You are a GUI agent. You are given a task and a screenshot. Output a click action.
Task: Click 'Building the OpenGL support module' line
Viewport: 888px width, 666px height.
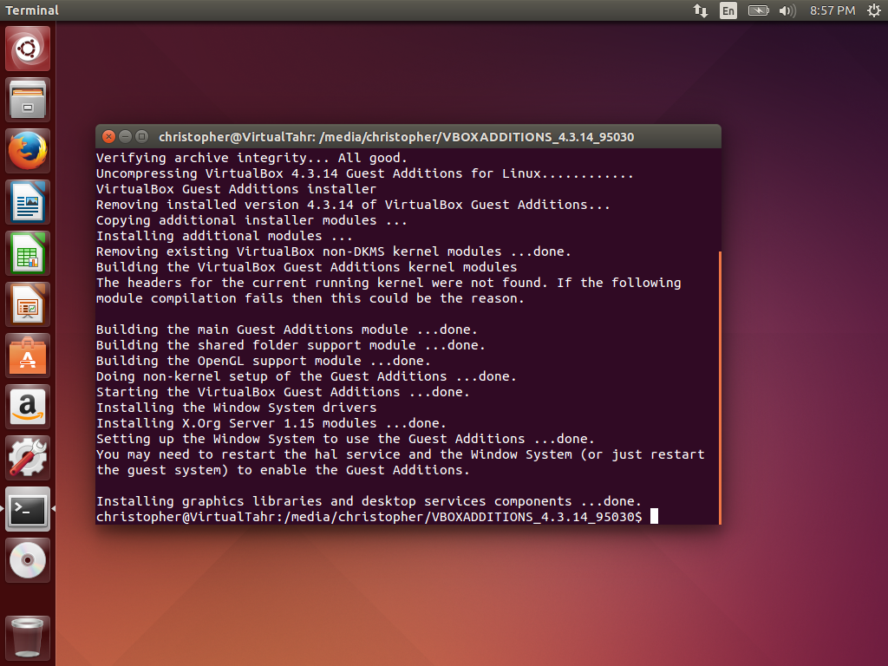pos(264,361)
